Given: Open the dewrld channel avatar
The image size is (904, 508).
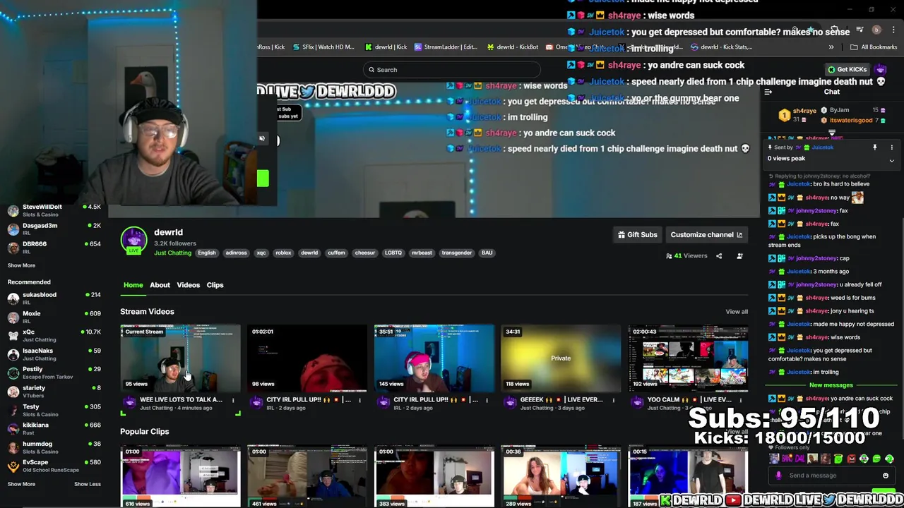Looking at the screenshot, I should pyautogui.click(x=133, y=240).
